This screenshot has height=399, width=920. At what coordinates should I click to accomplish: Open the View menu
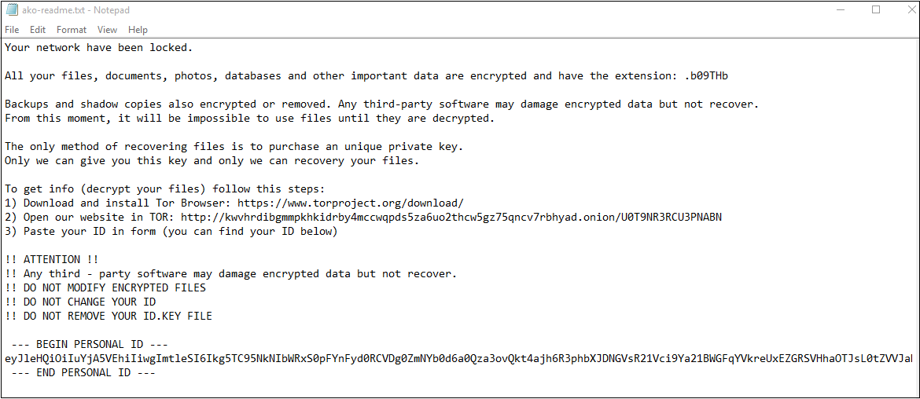coord(107,30)
